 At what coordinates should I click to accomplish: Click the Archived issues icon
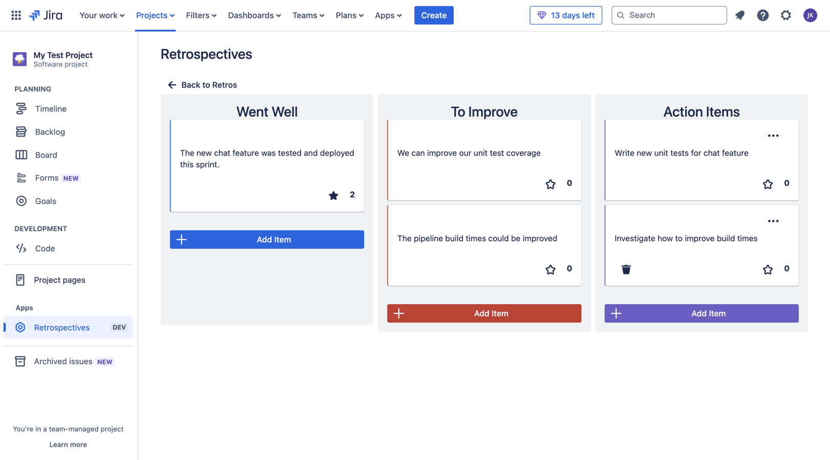click(x=20, y=361)
